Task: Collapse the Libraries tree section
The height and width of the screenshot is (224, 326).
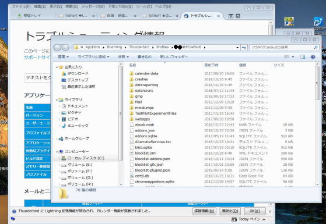Action: pyautogui.click(x=57, y=99)
